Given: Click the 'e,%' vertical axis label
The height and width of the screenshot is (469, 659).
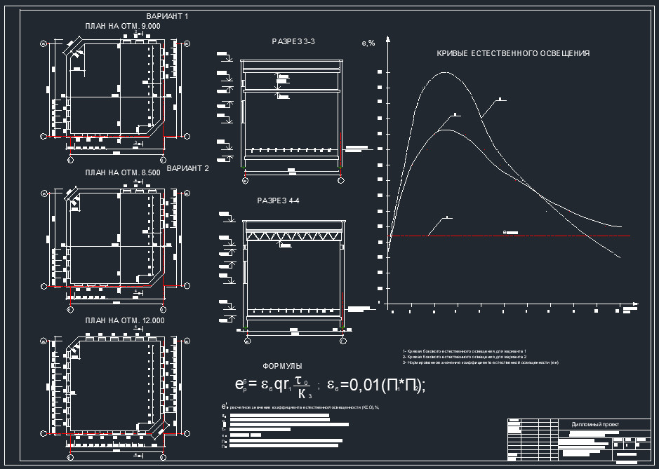Looking at the screenshot, I should 368,43.
